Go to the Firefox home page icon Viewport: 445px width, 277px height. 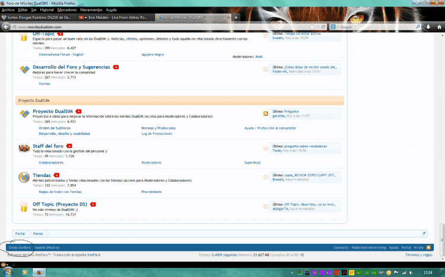(439, 27)
